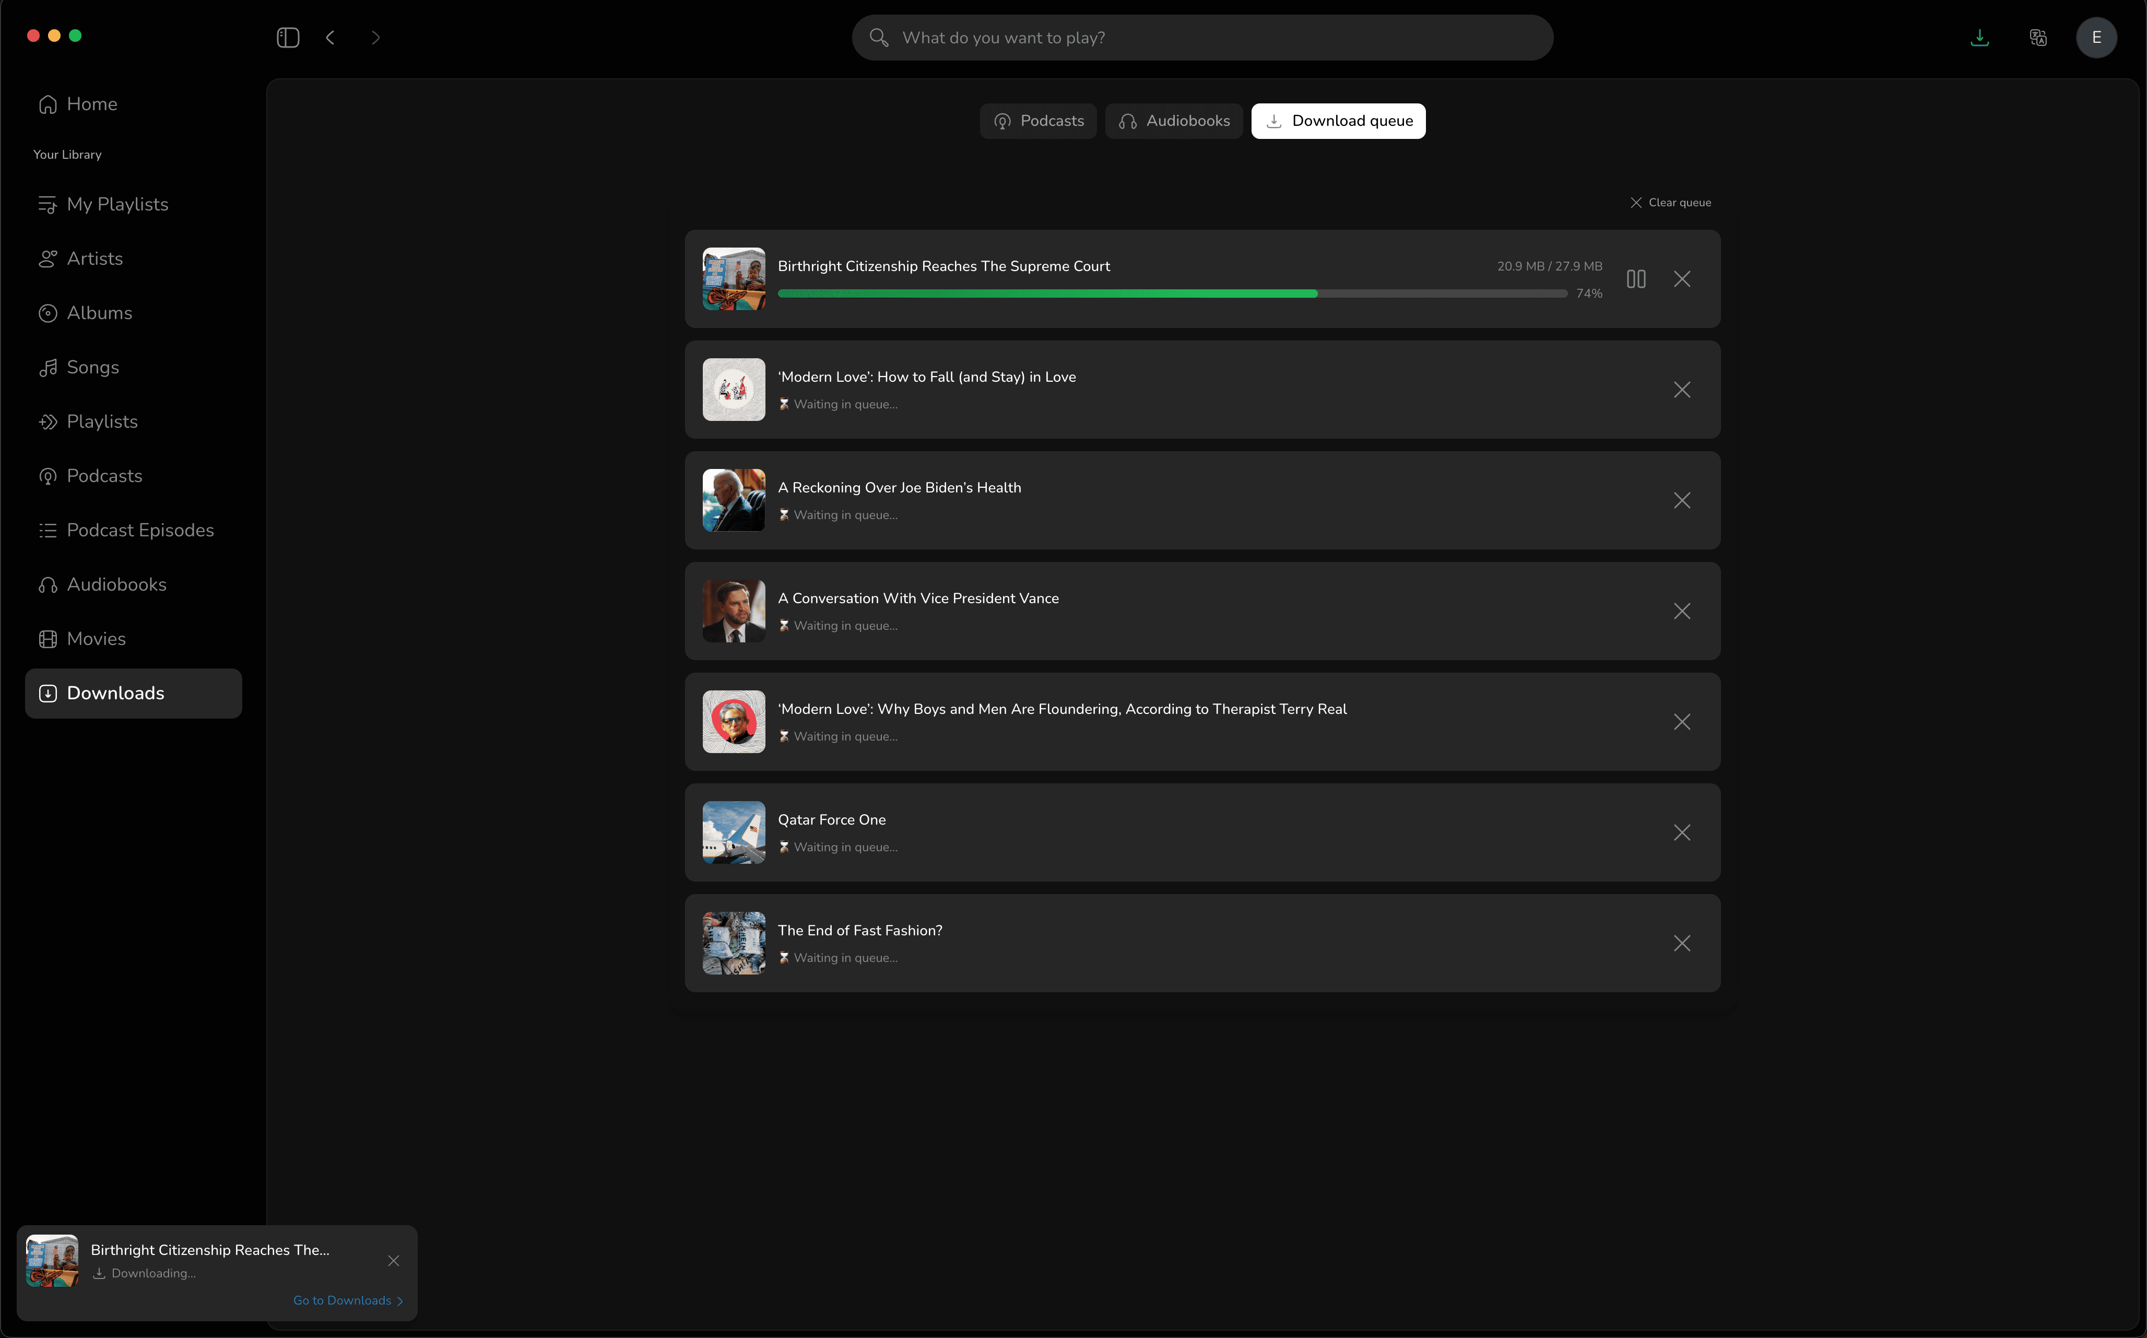This screenshot has height=1338, width=2147.
Task: Click the Birthright Citizenship download progress bar
Action: point(1172,293)
